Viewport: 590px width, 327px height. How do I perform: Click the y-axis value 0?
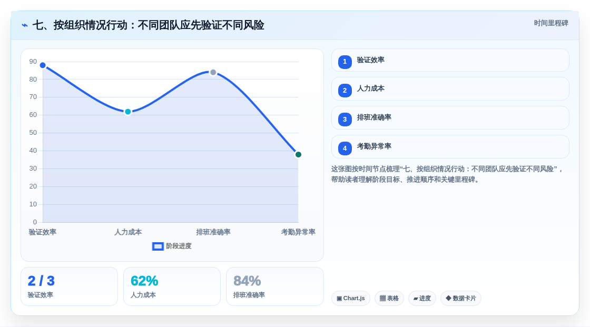pos(35,222)
